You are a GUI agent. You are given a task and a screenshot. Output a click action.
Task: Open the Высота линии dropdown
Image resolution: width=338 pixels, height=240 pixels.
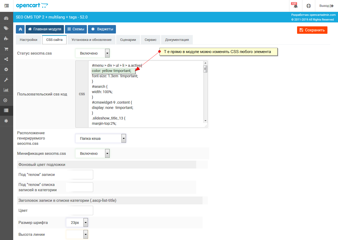tap(77, 234)
